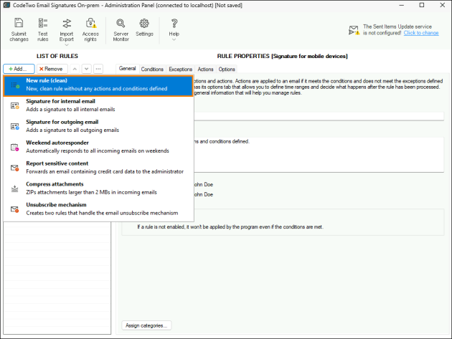Switch to the Conditions tab
This screenshot has width=452, height=339.
coord(152,69)
